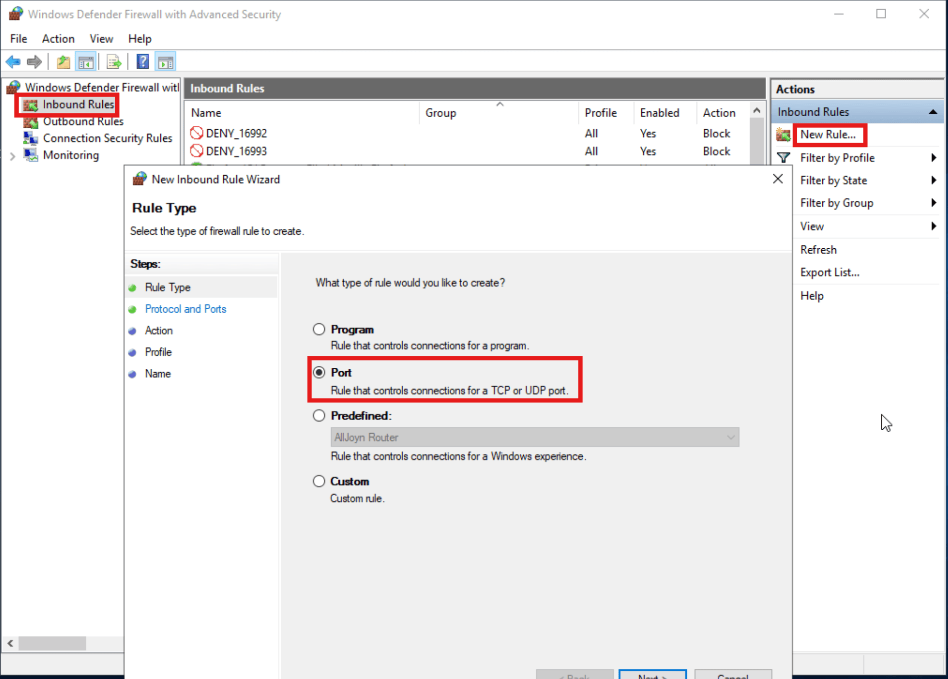The width and height of the screenshot is (948, 679).
Task: Select the Custom rule type
Action: click(319, 481)
